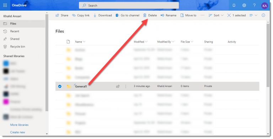The height and width of the screenshot is (139, 273).
Task: Click the sidebar scroll down arrow
Action: coord(47,134)
